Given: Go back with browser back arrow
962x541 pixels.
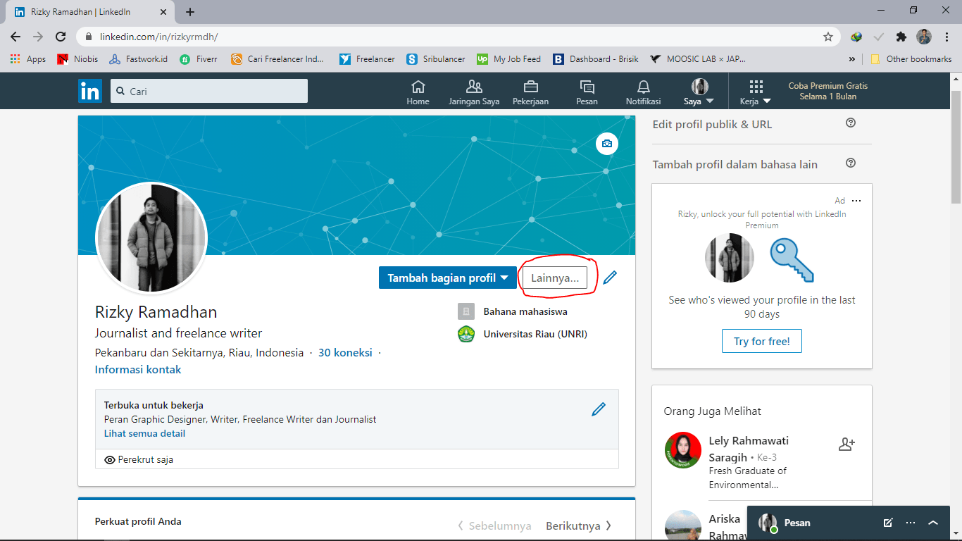Looking at the screenshot, I should pyautogui.click(x=16, y=37).
